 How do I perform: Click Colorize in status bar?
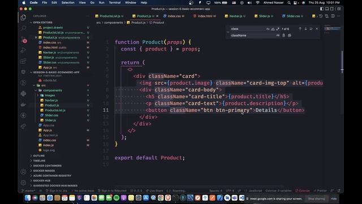click(303, 191)
